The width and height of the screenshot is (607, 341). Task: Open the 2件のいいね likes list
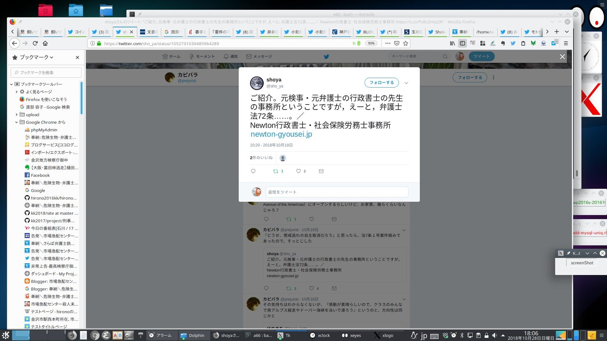tap(261, 158)
